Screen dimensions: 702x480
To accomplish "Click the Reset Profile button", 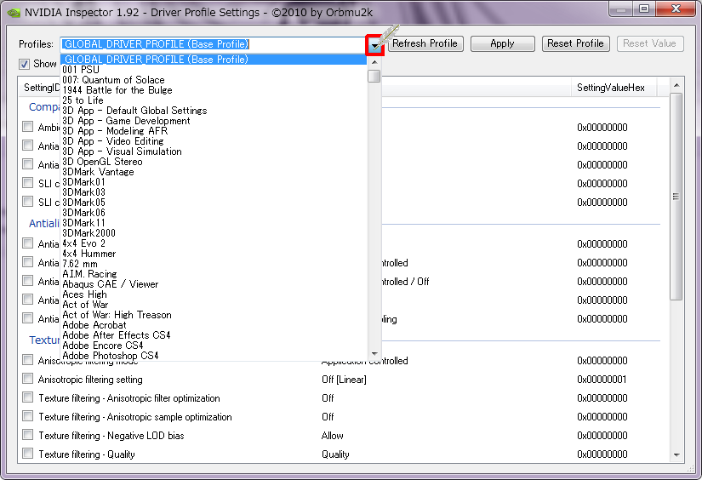I will pyautogui.click(x=575, y=43).
